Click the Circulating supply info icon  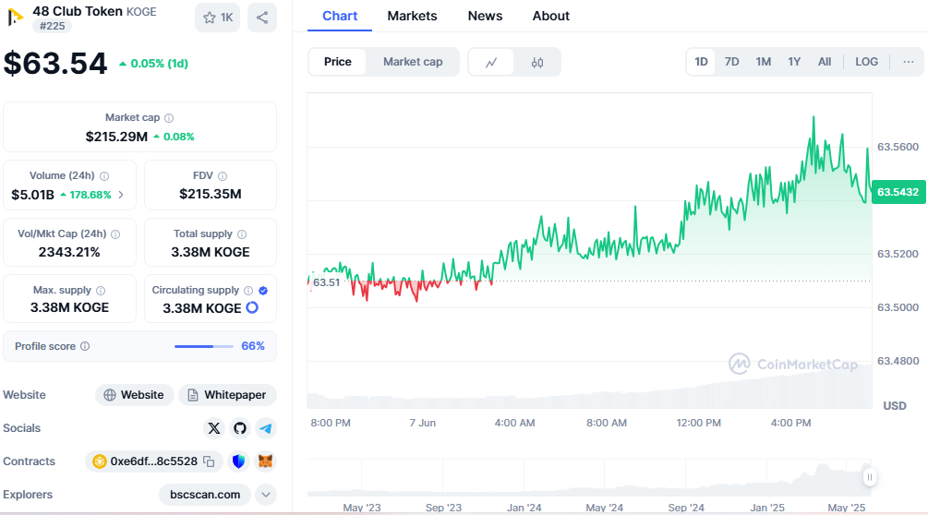[x=248, y=291]
